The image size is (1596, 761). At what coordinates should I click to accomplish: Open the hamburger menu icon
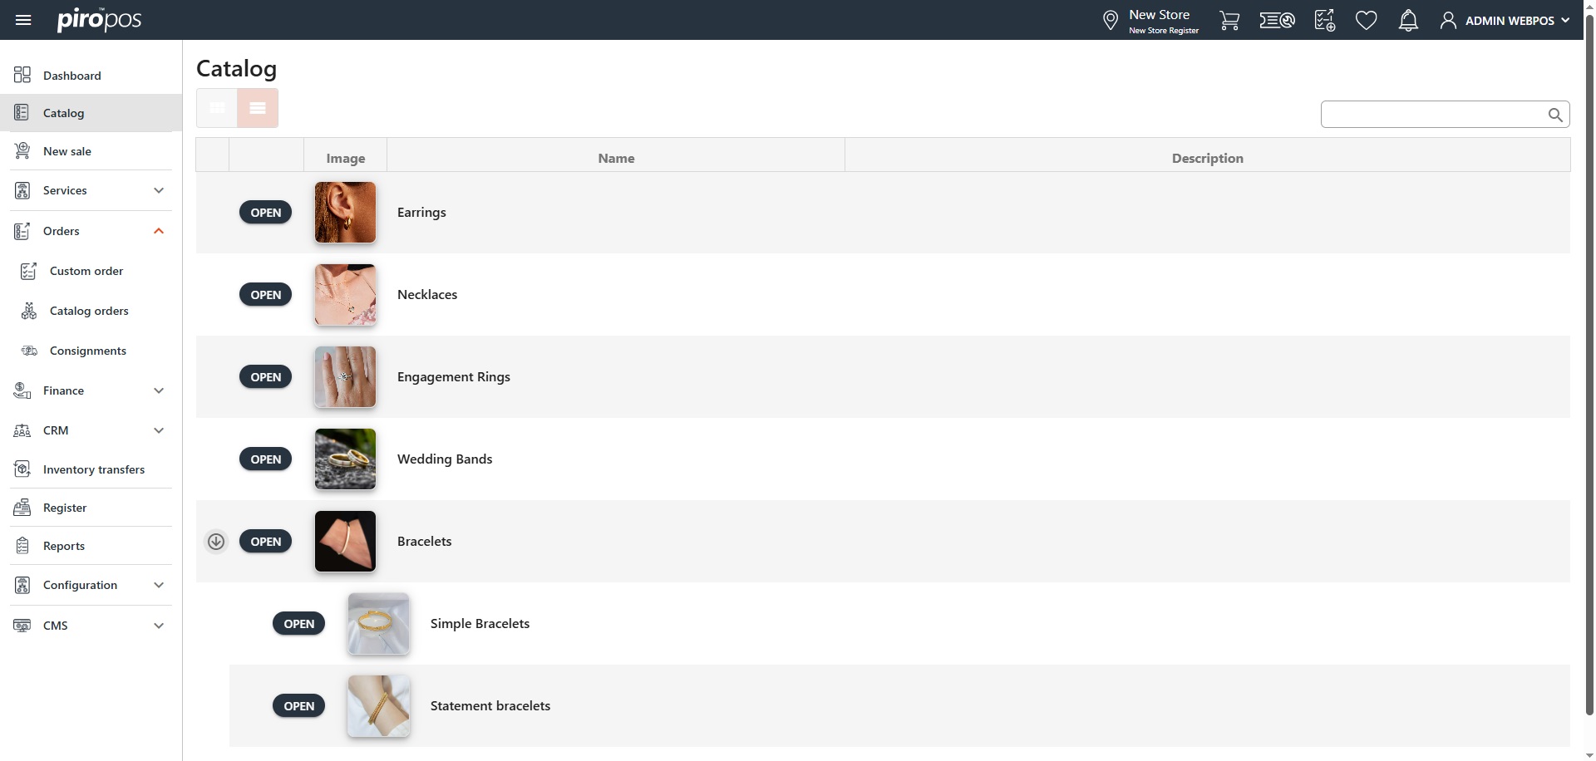pyautogui.click(x=23, y=20)
